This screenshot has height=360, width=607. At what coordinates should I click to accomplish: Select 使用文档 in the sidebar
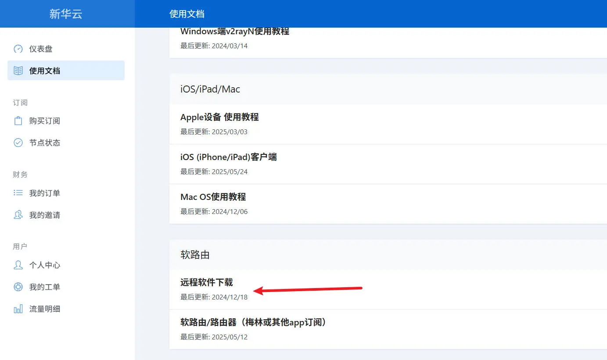66,71
